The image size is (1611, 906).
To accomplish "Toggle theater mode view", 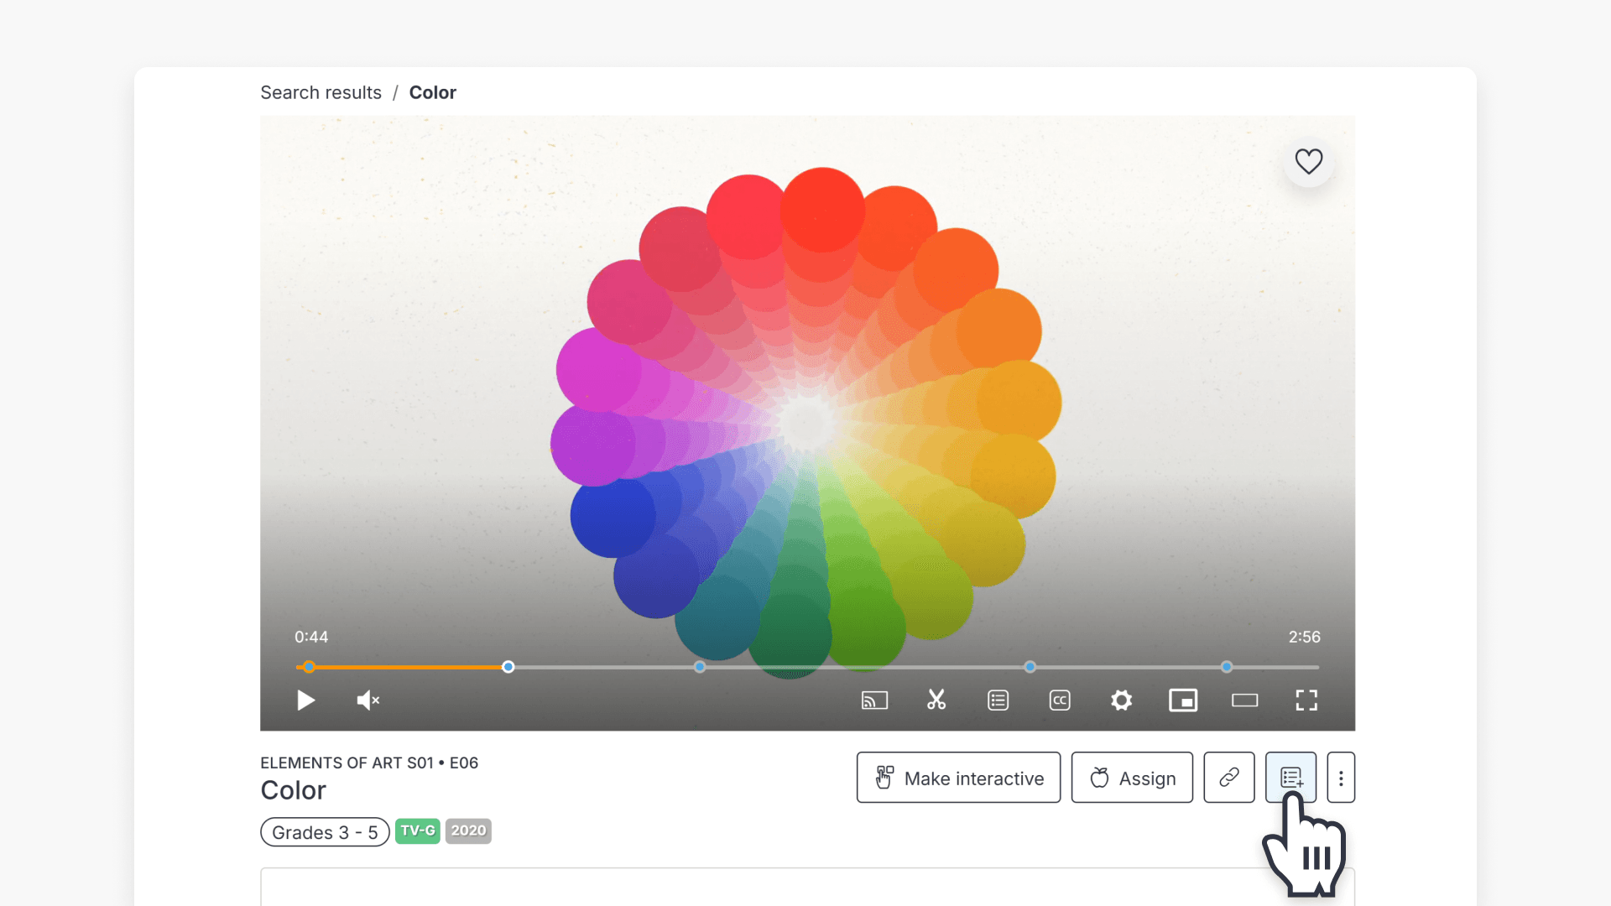I will 1244,700.
